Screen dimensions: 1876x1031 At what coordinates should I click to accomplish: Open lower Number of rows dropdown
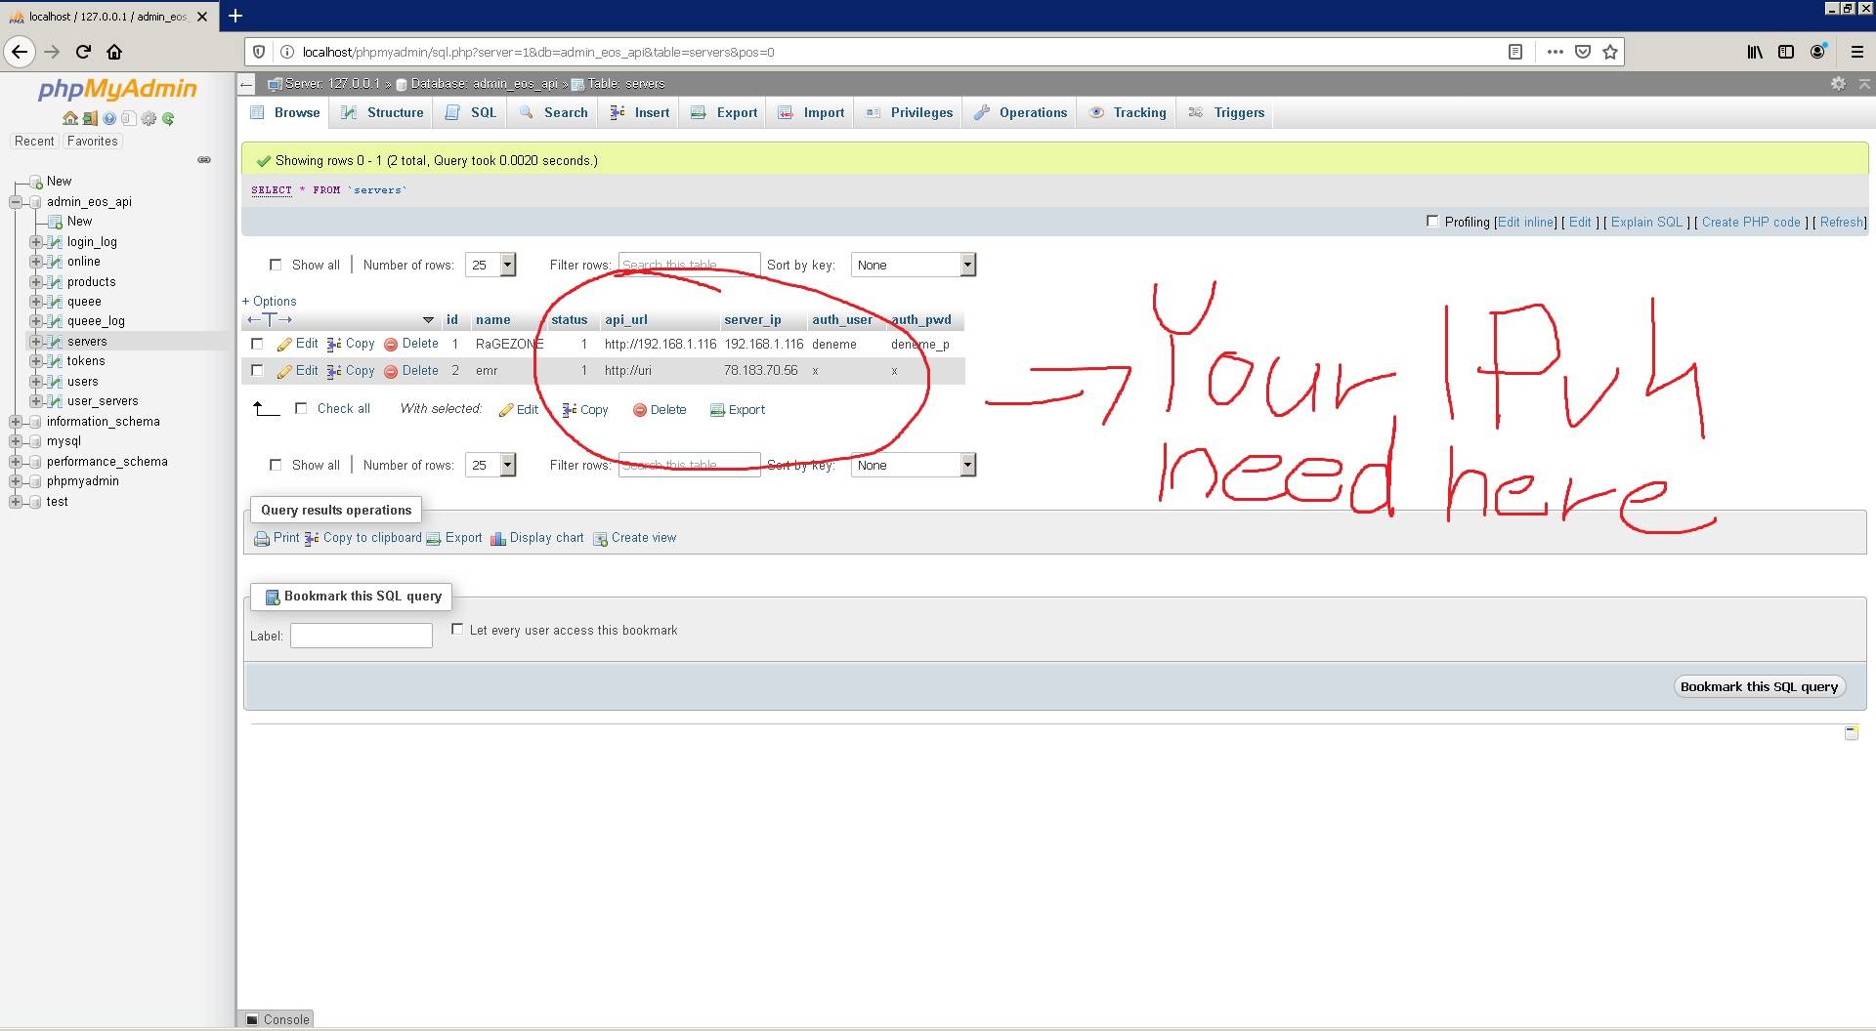[x=490, y=465]
